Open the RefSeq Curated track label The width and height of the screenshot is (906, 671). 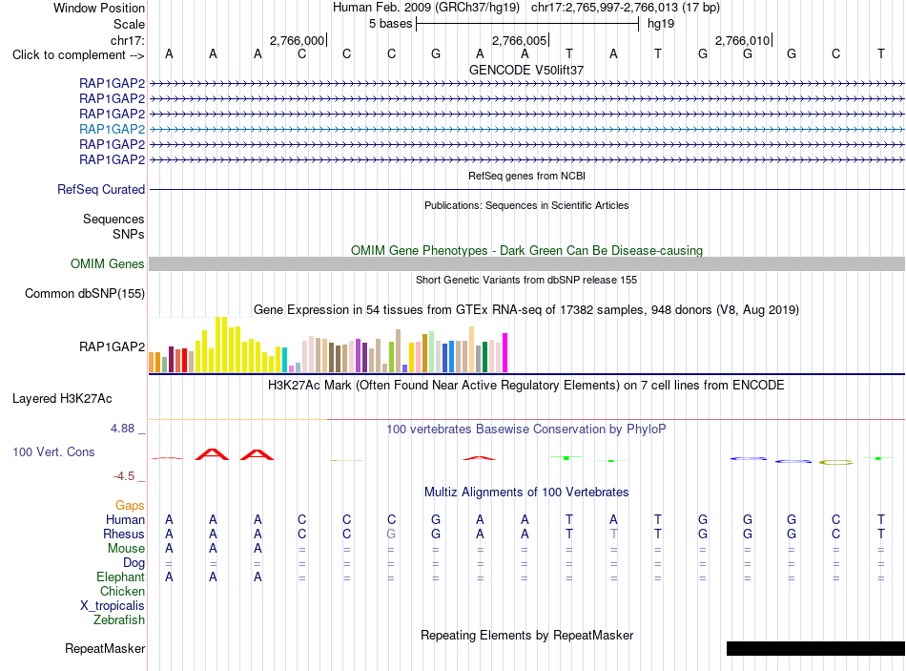click(x=101, y=189)
